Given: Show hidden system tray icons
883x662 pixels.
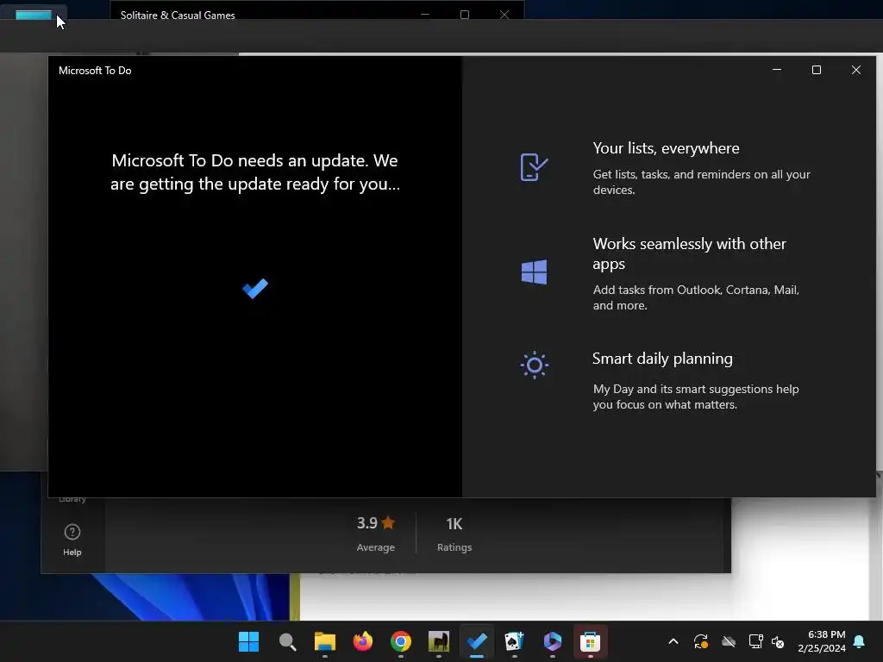Looking at the screenshot, I should click(673, 641).
